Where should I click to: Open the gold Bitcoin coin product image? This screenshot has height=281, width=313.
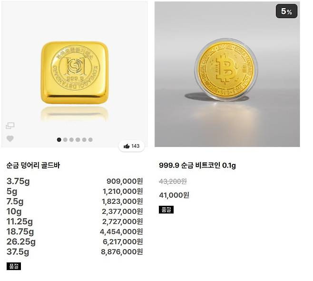227,71
